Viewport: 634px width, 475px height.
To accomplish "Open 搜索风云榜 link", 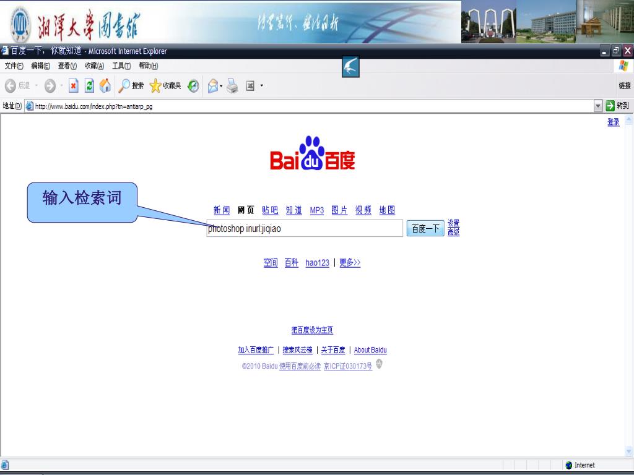I will click(297, 350).
